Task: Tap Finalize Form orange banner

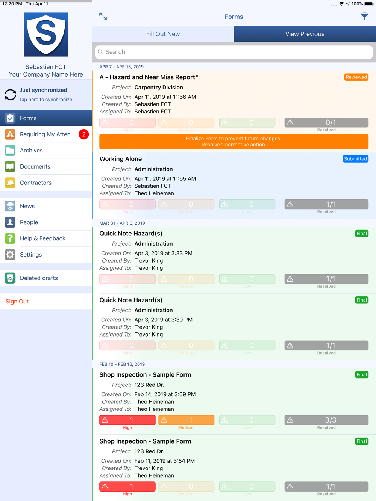Action: coord(234,142)
